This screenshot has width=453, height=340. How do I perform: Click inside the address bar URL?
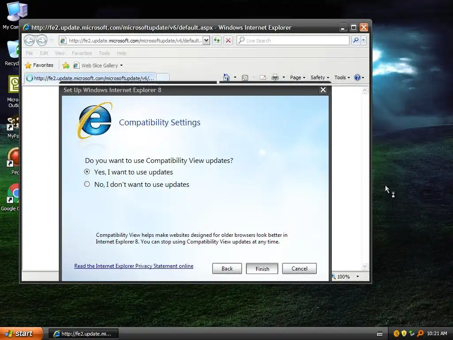click(x=135, y=40)
